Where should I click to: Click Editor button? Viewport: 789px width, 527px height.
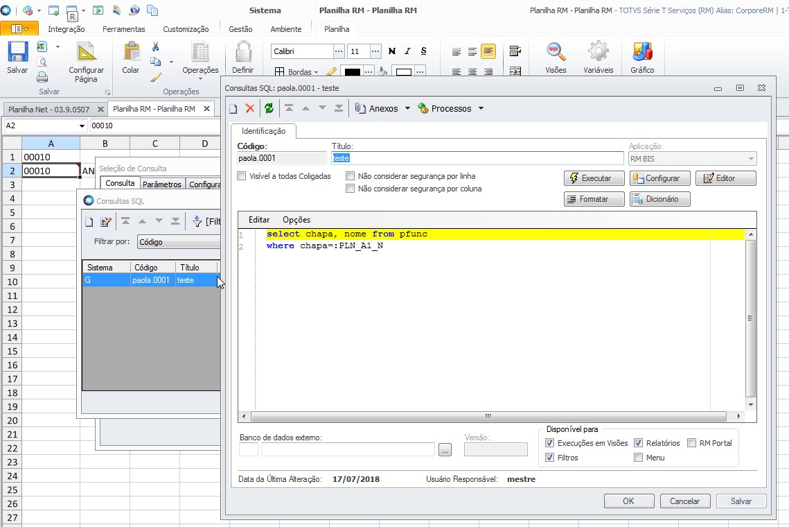(x=725, y=178)
